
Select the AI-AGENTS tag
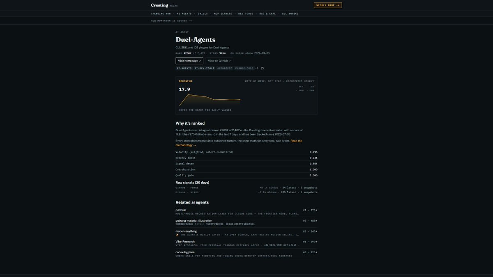pyautogui.click(x=184, y=69)
